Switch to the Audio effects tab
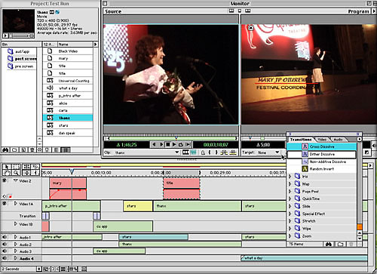377x274 pixels. point(338,140)
